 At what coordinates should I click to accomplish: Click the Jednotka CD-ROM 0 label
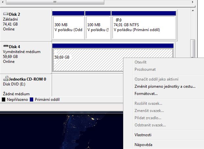27,79
